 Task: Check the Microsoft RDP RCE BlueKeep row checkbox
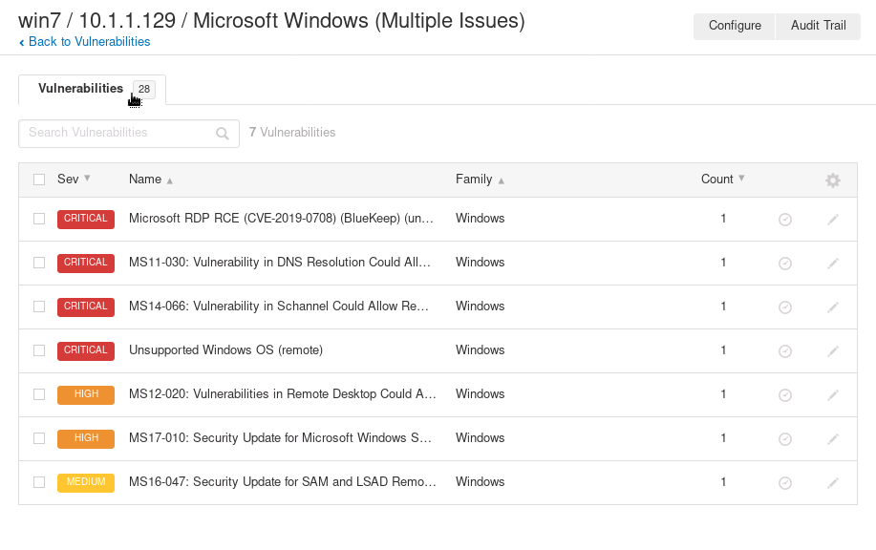(x=39, y=219)
